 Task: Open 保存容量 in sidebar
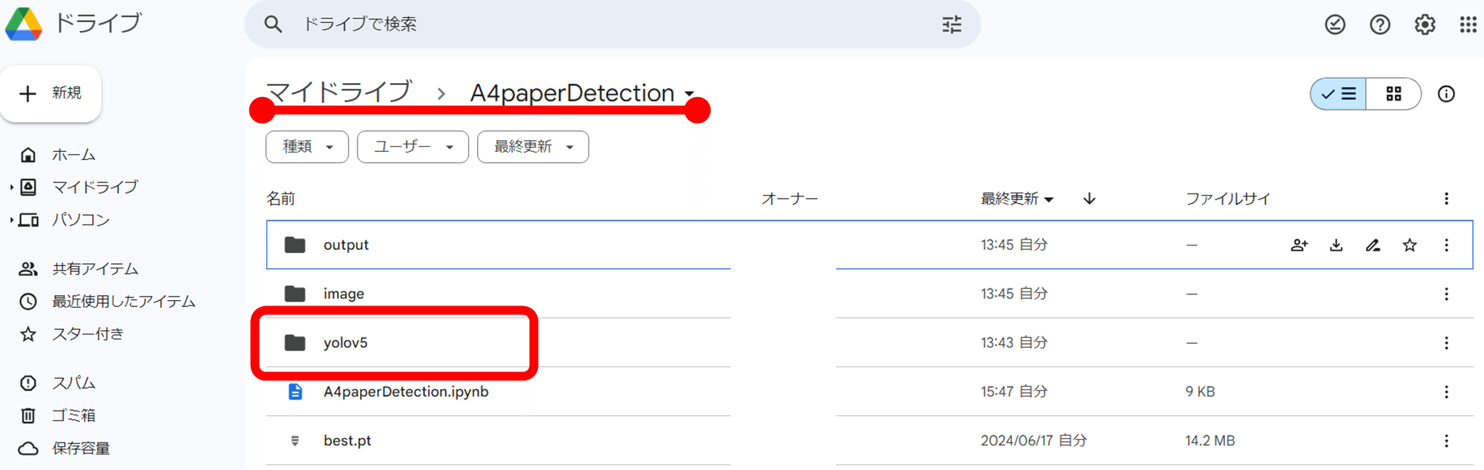coord(81,449)
